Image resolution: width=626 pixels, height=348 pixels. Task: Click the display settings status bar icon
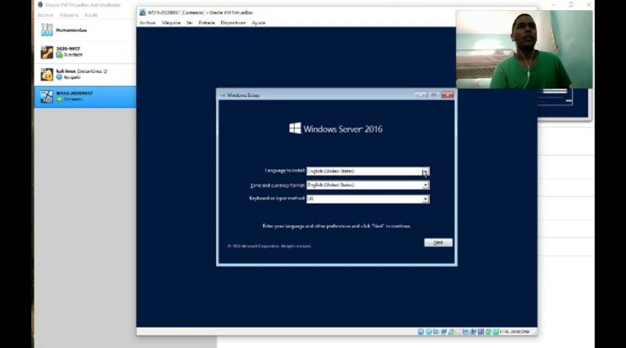(466, 332)
